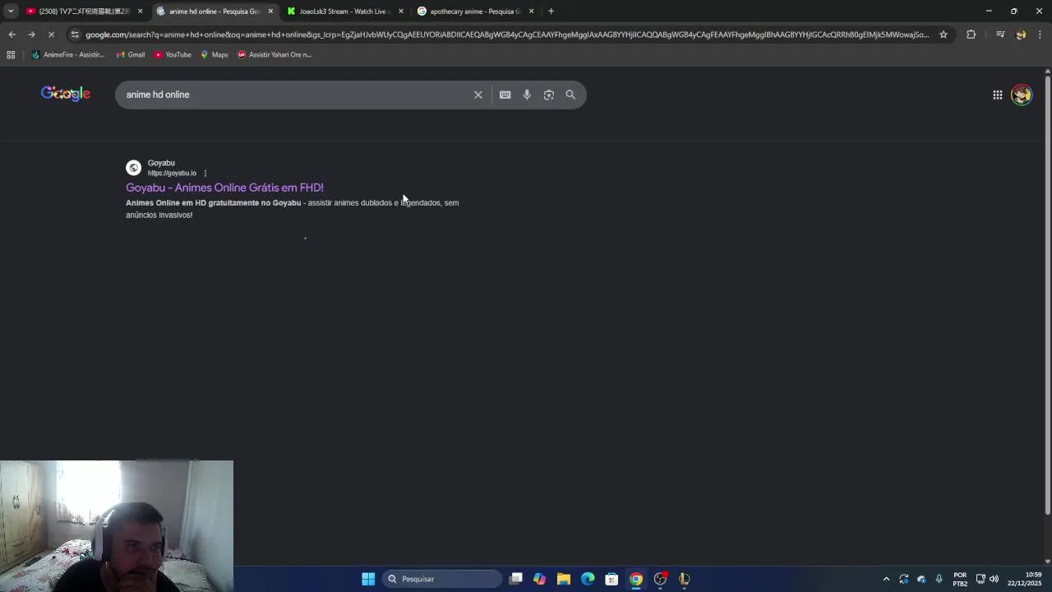Screen dimensions: 1052x592
Task: Open the AnimeFire bookmark
Action: pos(67,54)
